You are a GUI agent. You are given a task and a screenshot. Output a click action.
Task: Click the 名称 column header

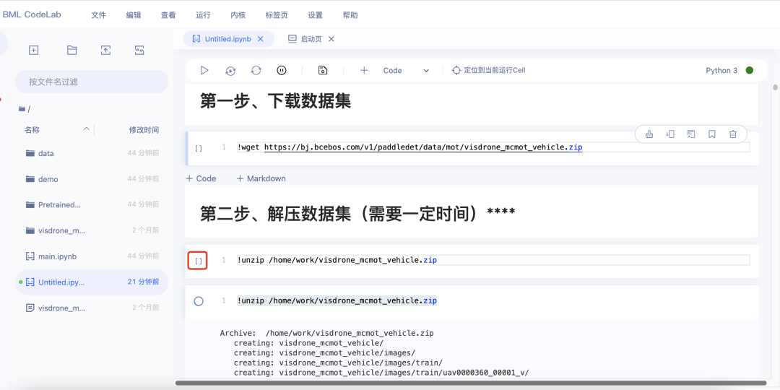pos(32,130)
